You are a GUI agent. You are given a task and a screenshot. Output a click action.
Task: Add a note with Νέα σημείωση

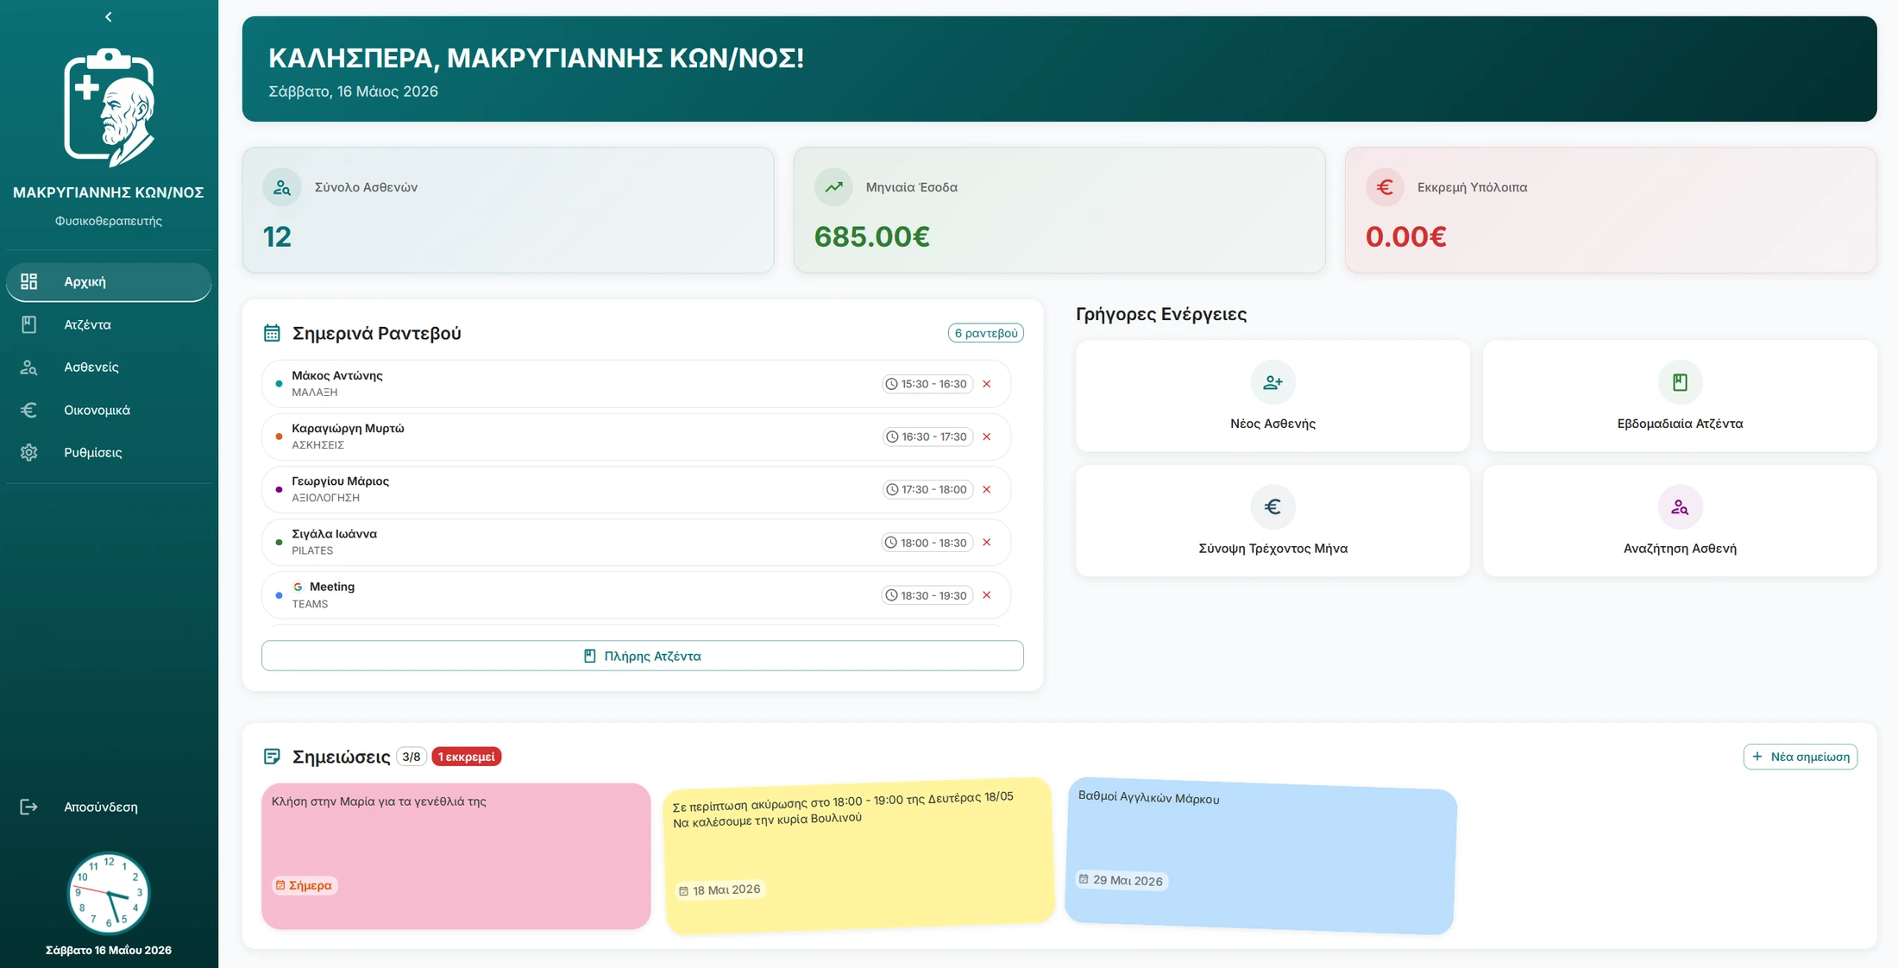[x=1801, y=757]
